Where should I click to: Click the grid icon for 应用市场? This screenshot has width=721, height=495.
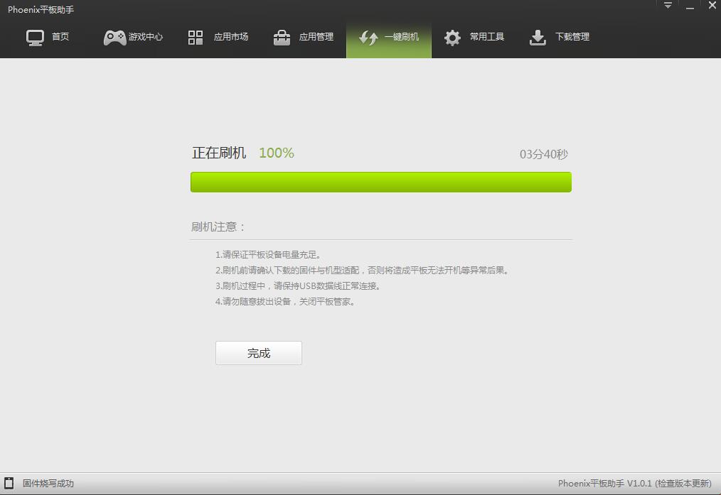pos(196,38)
